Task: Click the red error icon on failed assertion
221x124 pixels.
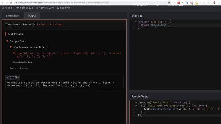Action: pyautogui.click(x=14, y=53)
